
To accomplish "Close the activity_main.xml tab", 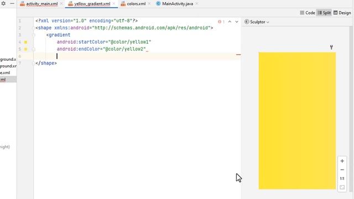I will point(61,4).
